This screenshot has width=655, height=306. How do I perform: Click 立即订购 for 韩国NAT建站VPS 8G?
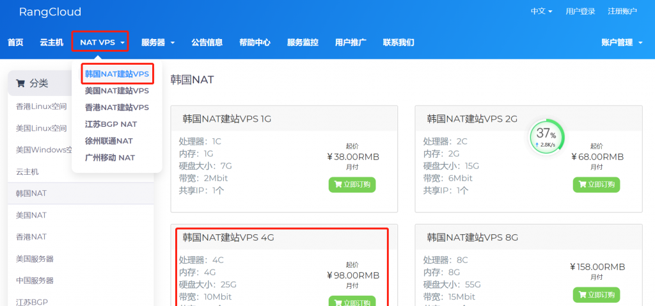[x=597, y=294]
